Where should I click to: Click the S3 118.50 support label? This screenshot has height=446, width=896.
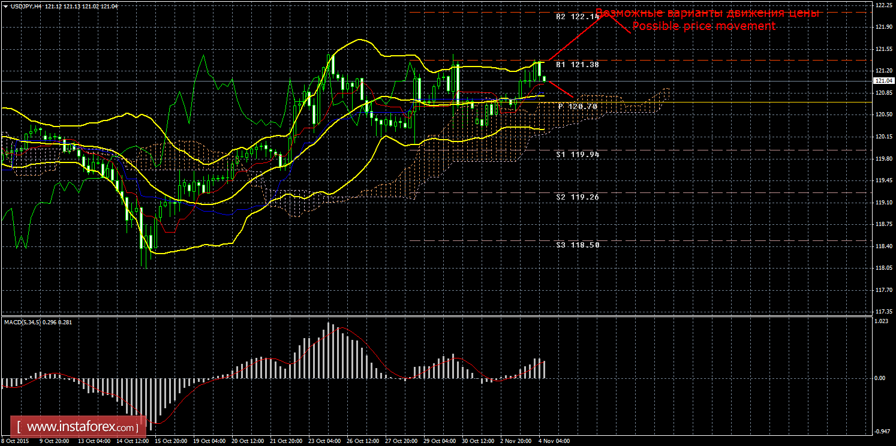click(577, 245)
